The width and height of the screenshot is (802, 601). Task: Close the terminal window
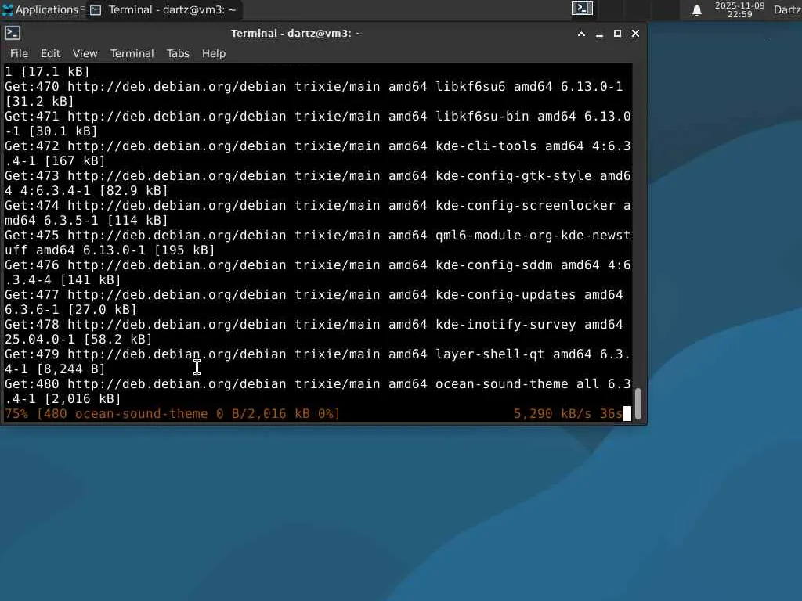point(635,34)
